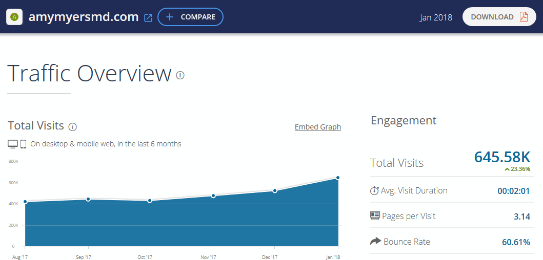The height and width of the screenshot is (260, 543).
Task: Click the 200K axis label
Action: coord(13,225)
